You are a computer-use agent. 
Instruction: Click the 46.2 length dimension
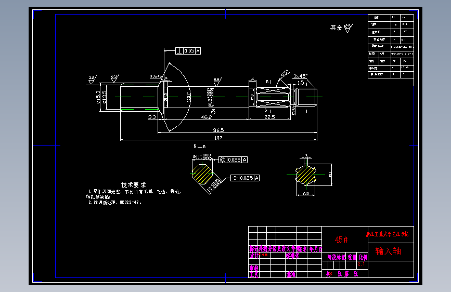[206, 117]
